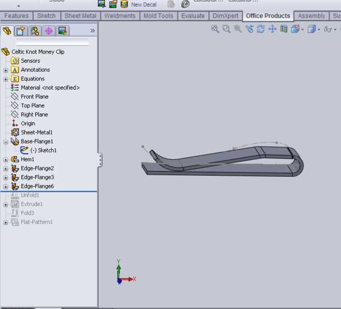Select the Office Products tab
The image size is (341, 309).
click(268, 16)
